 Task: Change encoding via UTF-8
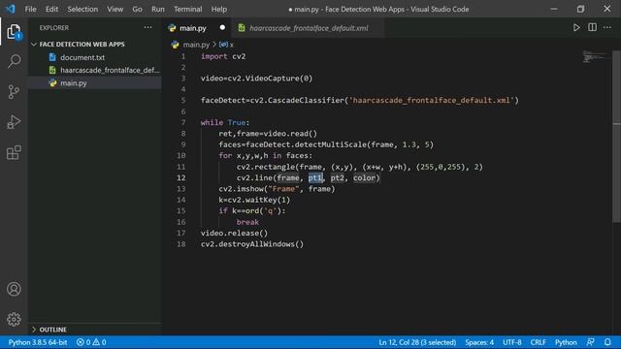point(511,342)
